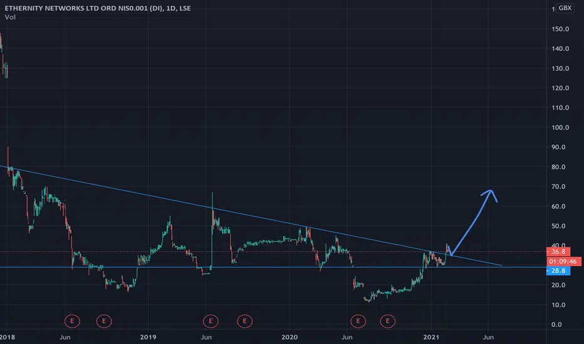Click the 2019 label on time axis
584x344 pixels.
(148, 337)
